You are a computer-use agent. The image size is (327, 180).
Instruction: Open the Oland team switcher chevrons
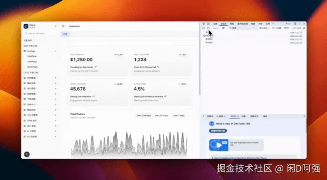(x=56, y=26)
